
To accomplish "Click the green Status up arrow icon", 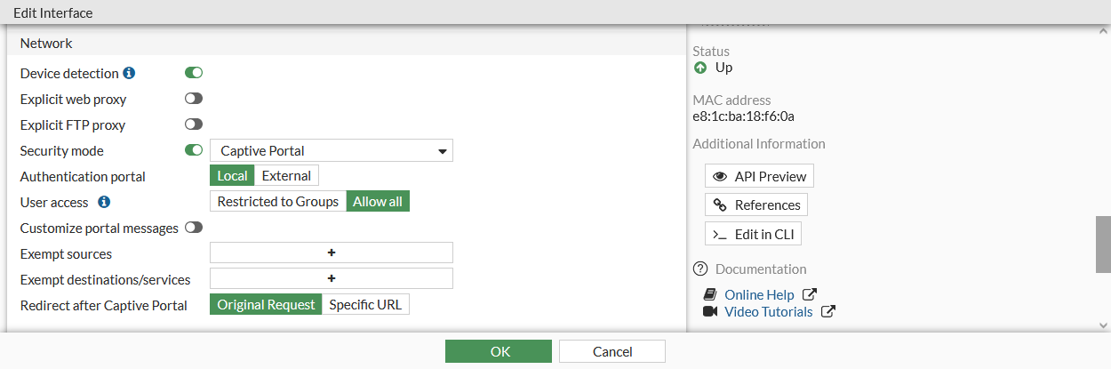I will point(700,68).
